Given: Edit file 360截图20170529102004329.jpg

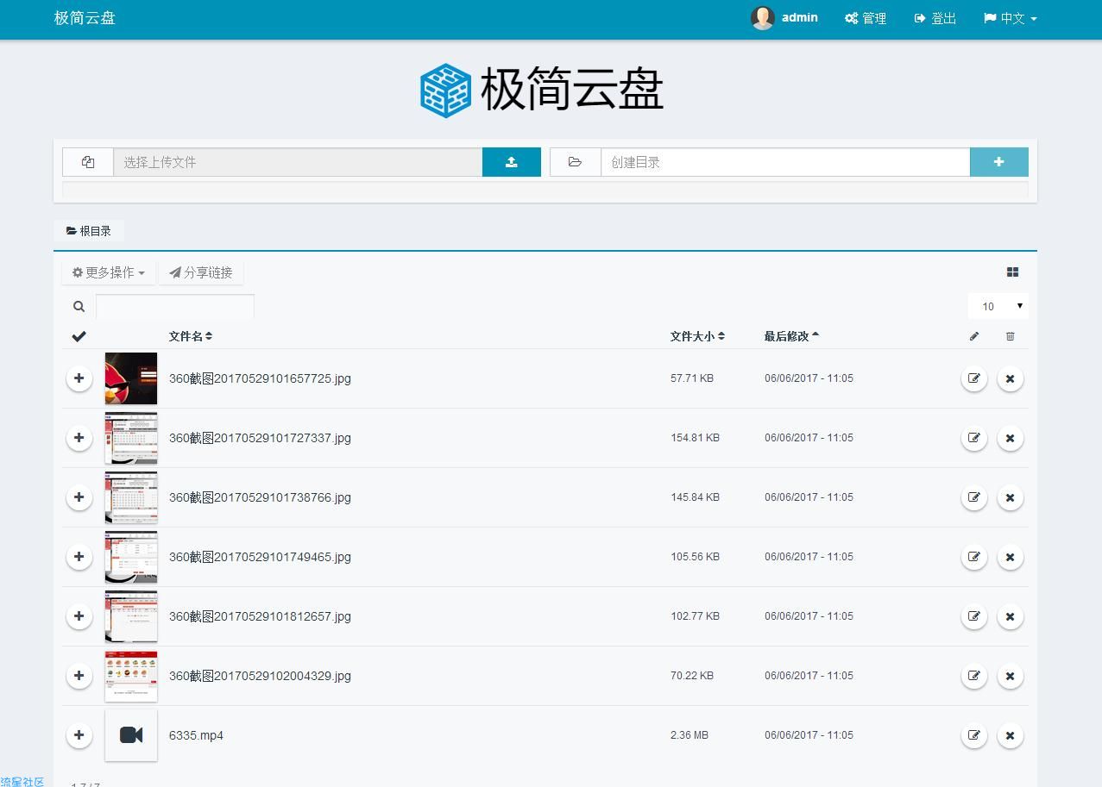Looking at the screenshot, I should click(974, 676).
